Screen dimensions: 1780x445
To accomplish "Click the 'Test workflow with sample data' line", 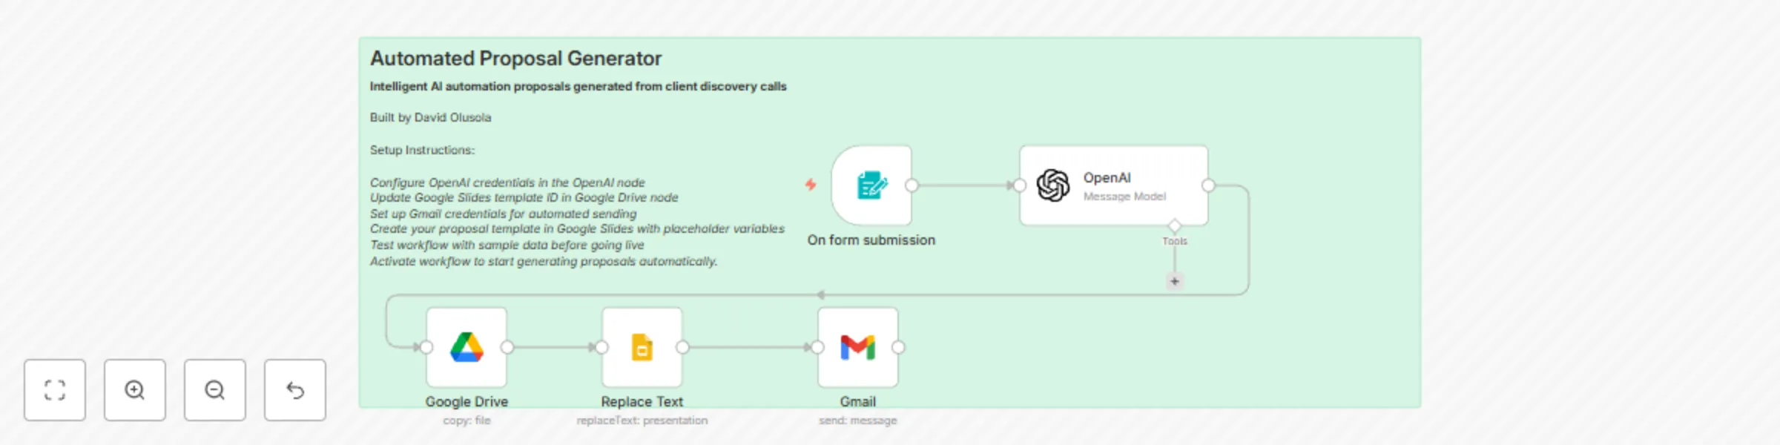I will (507, 245).
